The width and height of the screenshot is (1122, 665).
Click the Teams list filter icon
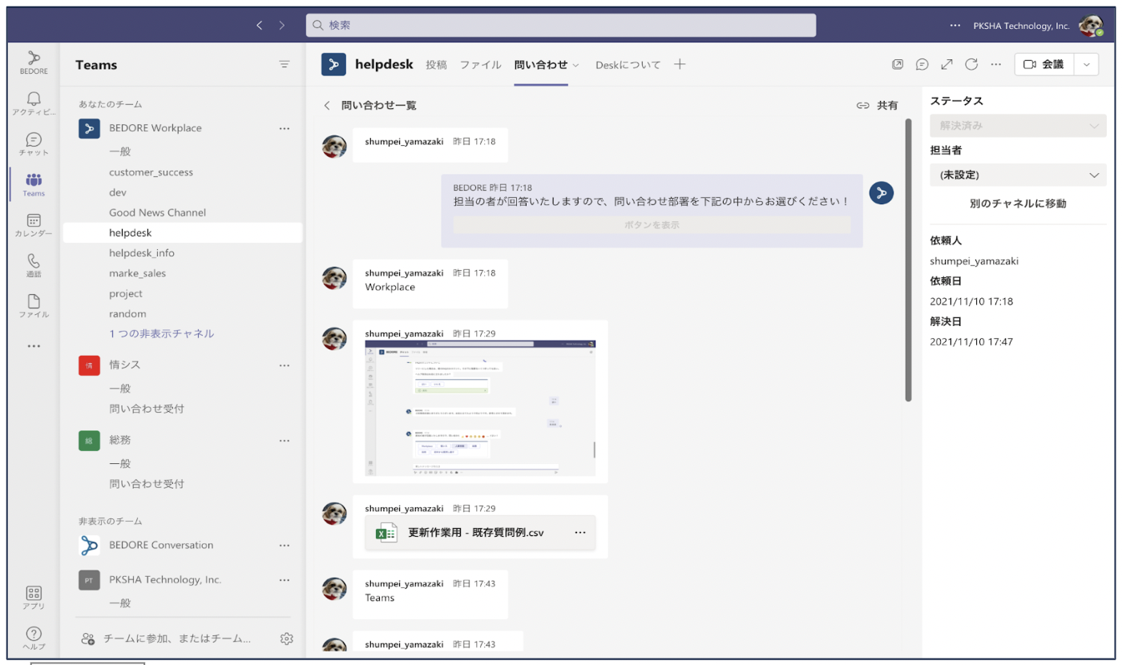[285, 65]
